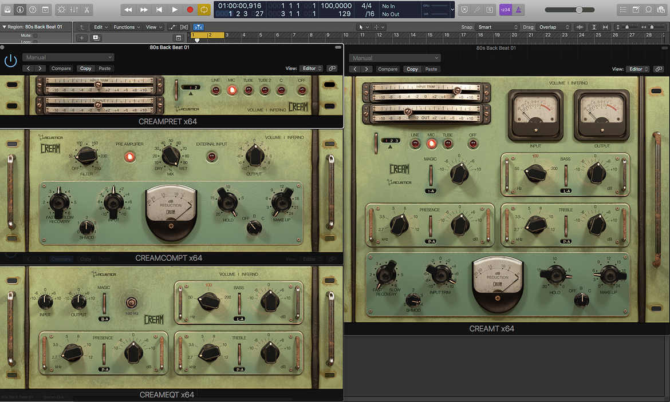The height and width of the screenshot is (402, 670).
Task: Open the CREAMPRET preset dropdown showing Manual
Action: [x=68, y=57]
